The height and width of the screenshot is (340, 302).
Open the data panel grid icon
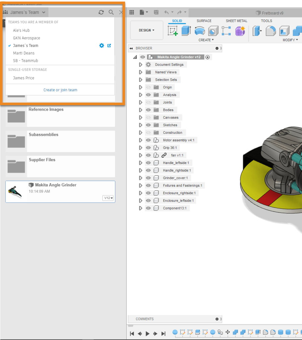(x=132, y=12)
